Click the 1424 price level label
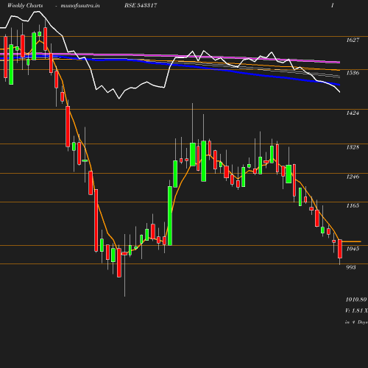Image resolution: width=368 pixels, height=368 pixels. [x=353, y=113]
